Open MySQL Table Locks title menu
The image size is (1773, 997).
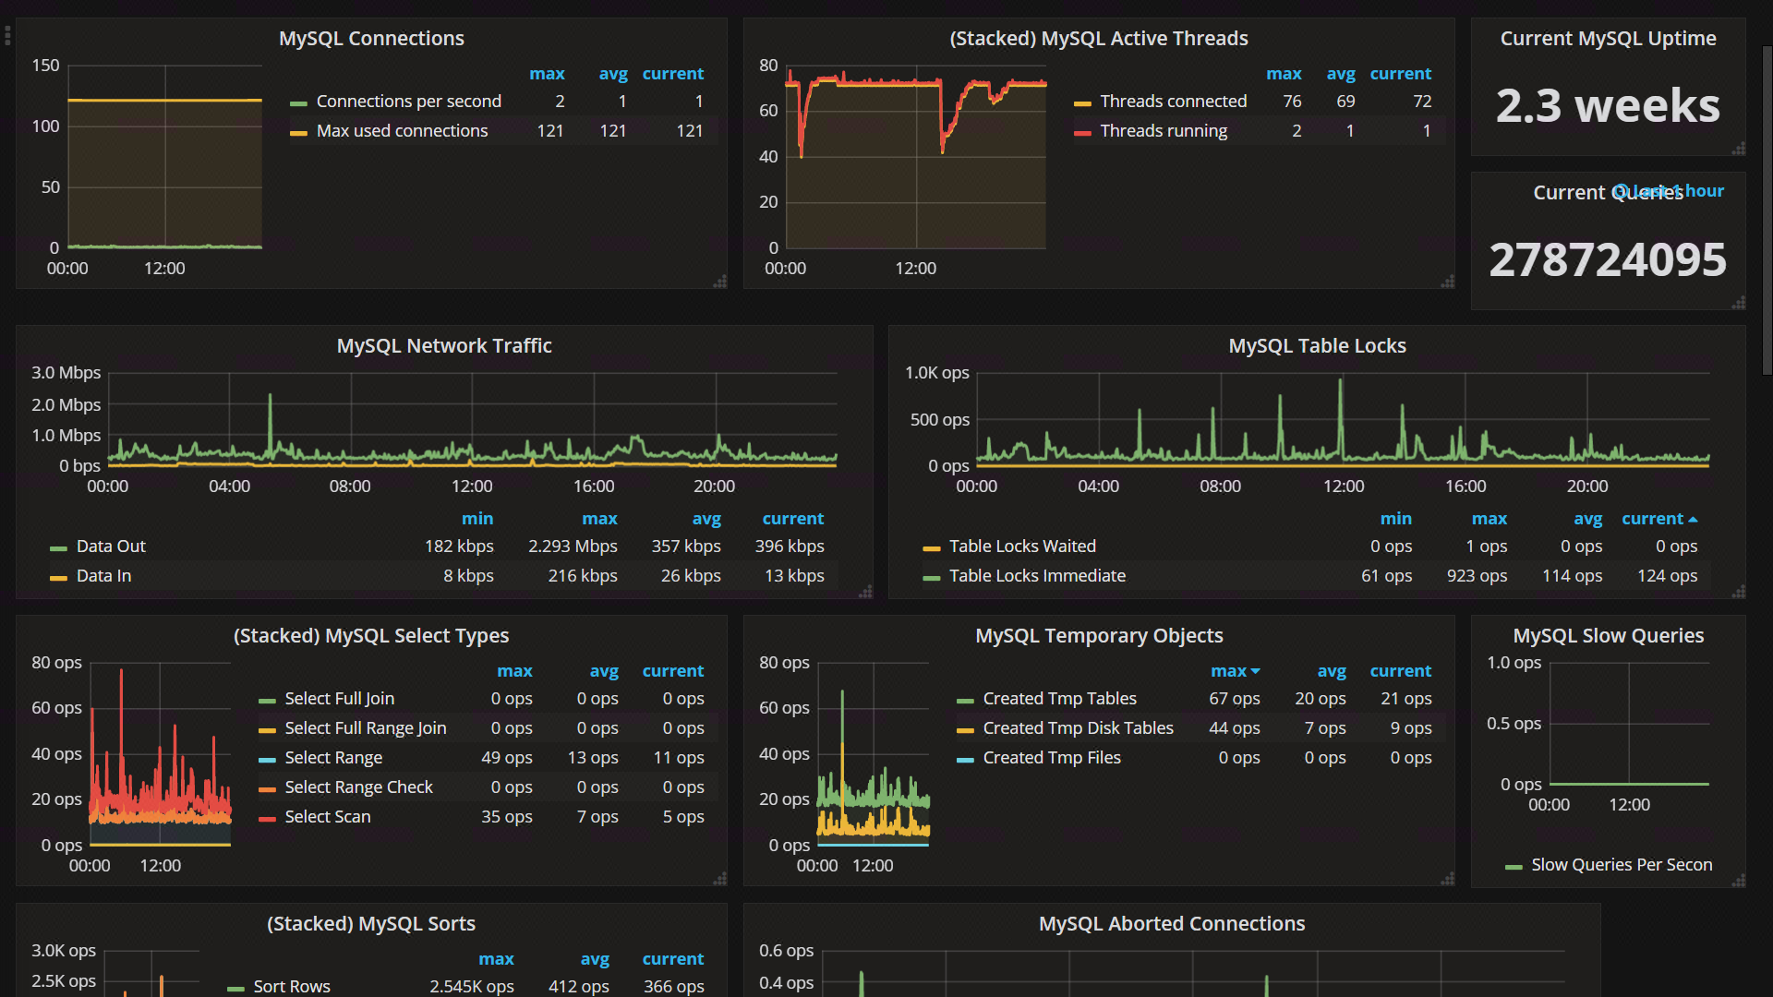tap(1317, 346)
